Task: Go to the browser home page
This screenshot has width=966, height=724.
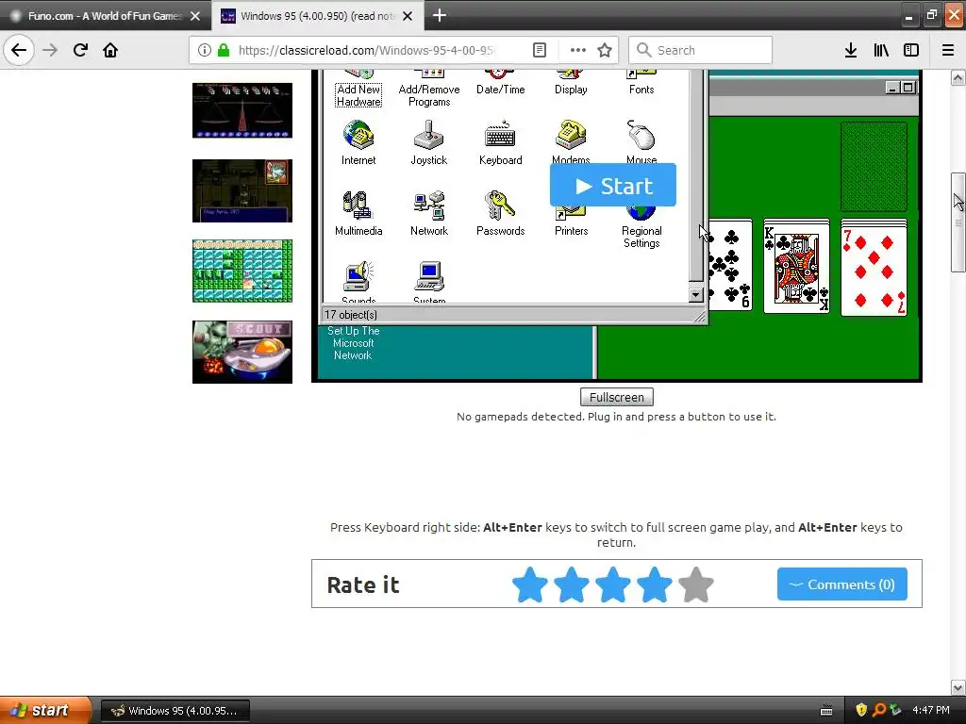Action: point(110,50)
